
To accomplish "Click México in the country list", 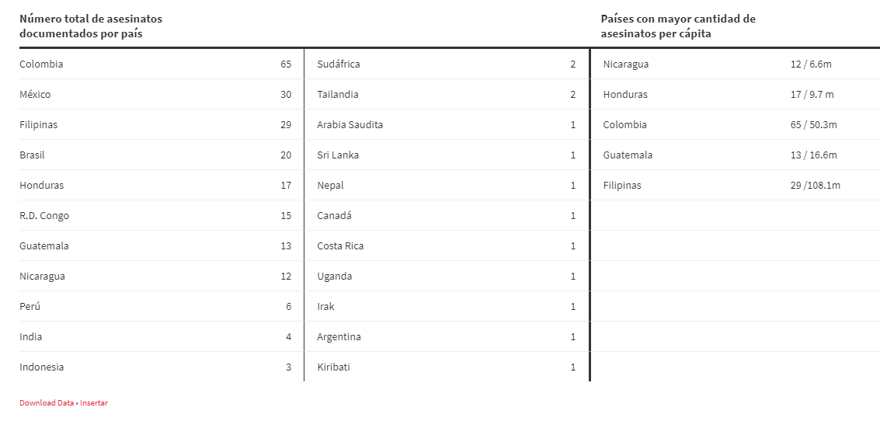I will point(35,95).
